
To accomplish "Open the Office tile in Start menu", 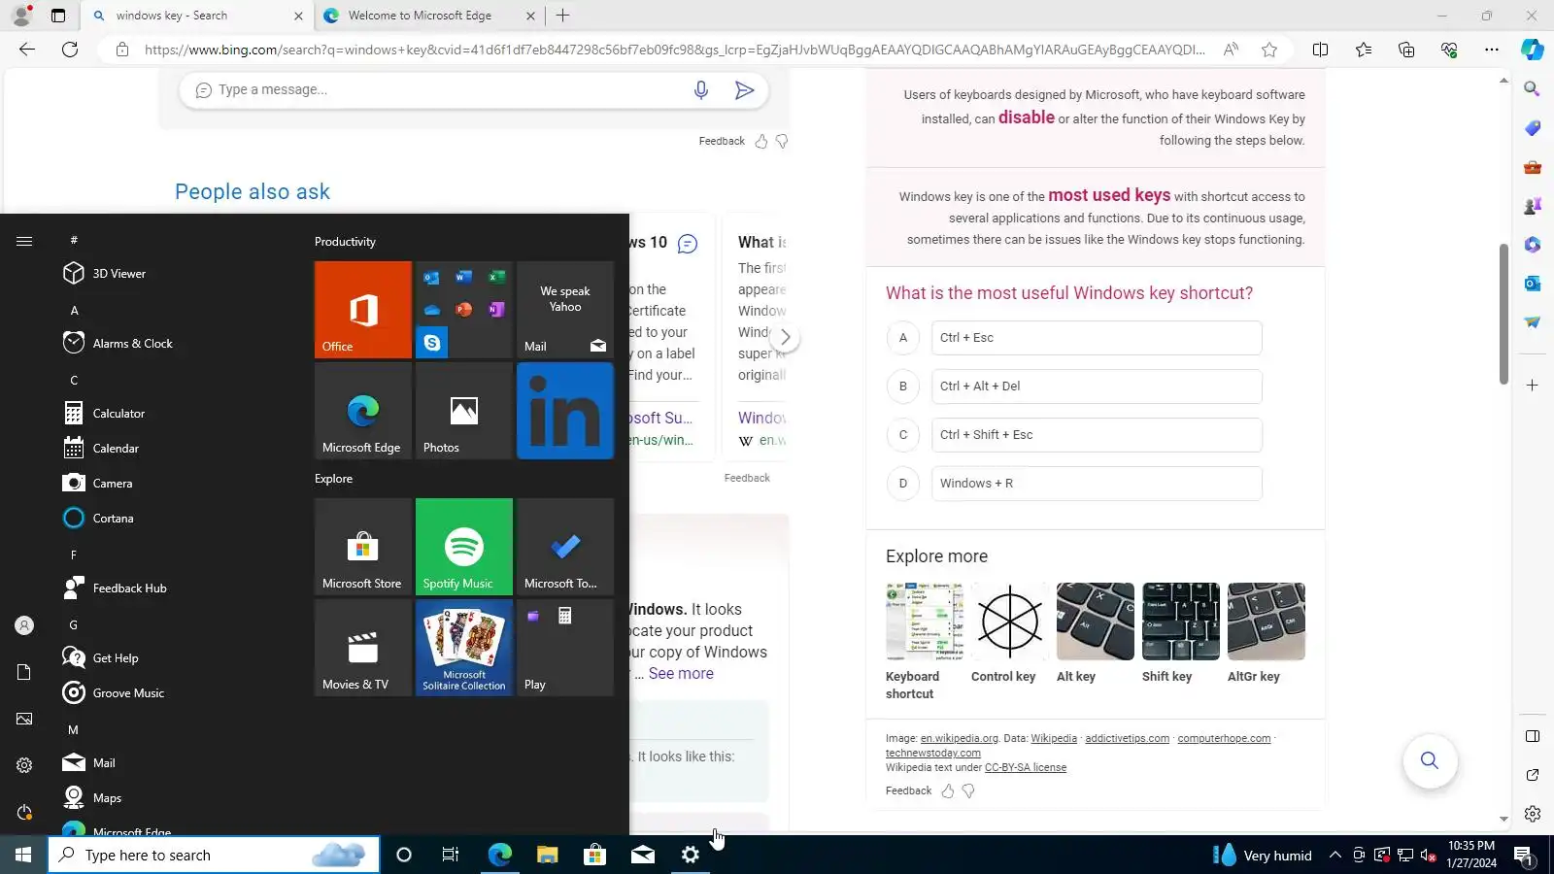I will tap(363, 310).
